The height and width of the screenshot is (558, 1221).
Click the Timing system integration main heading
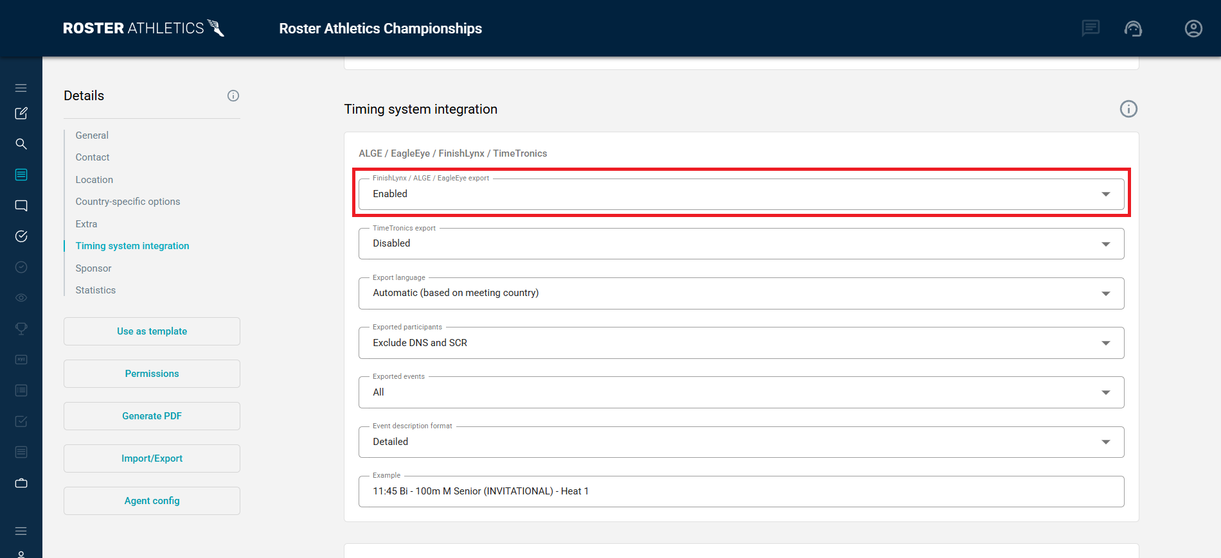tap(421, 109)
